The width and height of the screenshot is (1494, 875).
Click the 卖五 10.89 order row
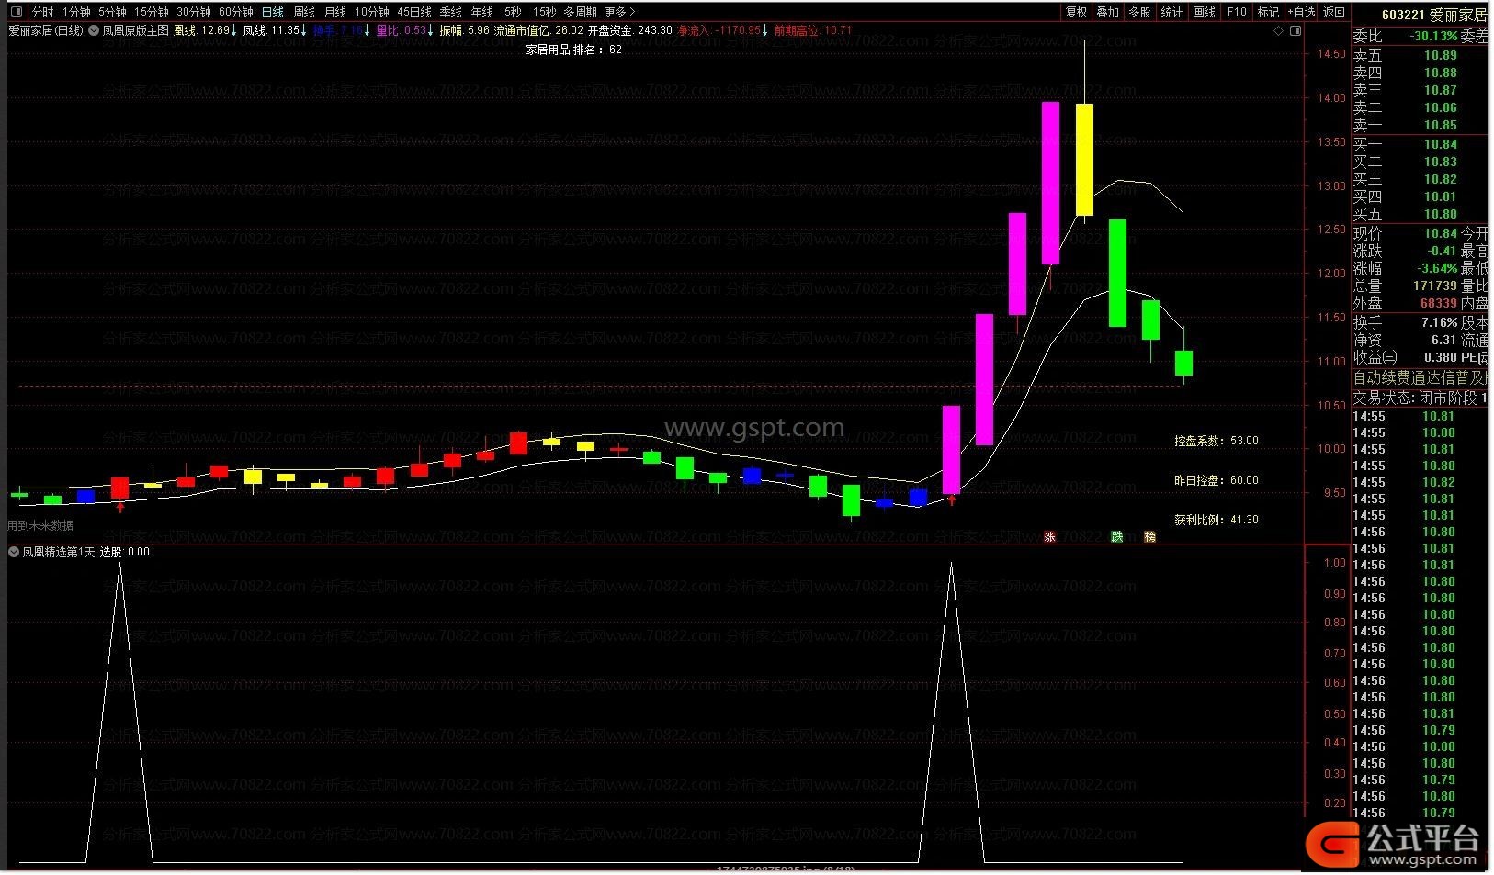click(x=1420, y=55)
